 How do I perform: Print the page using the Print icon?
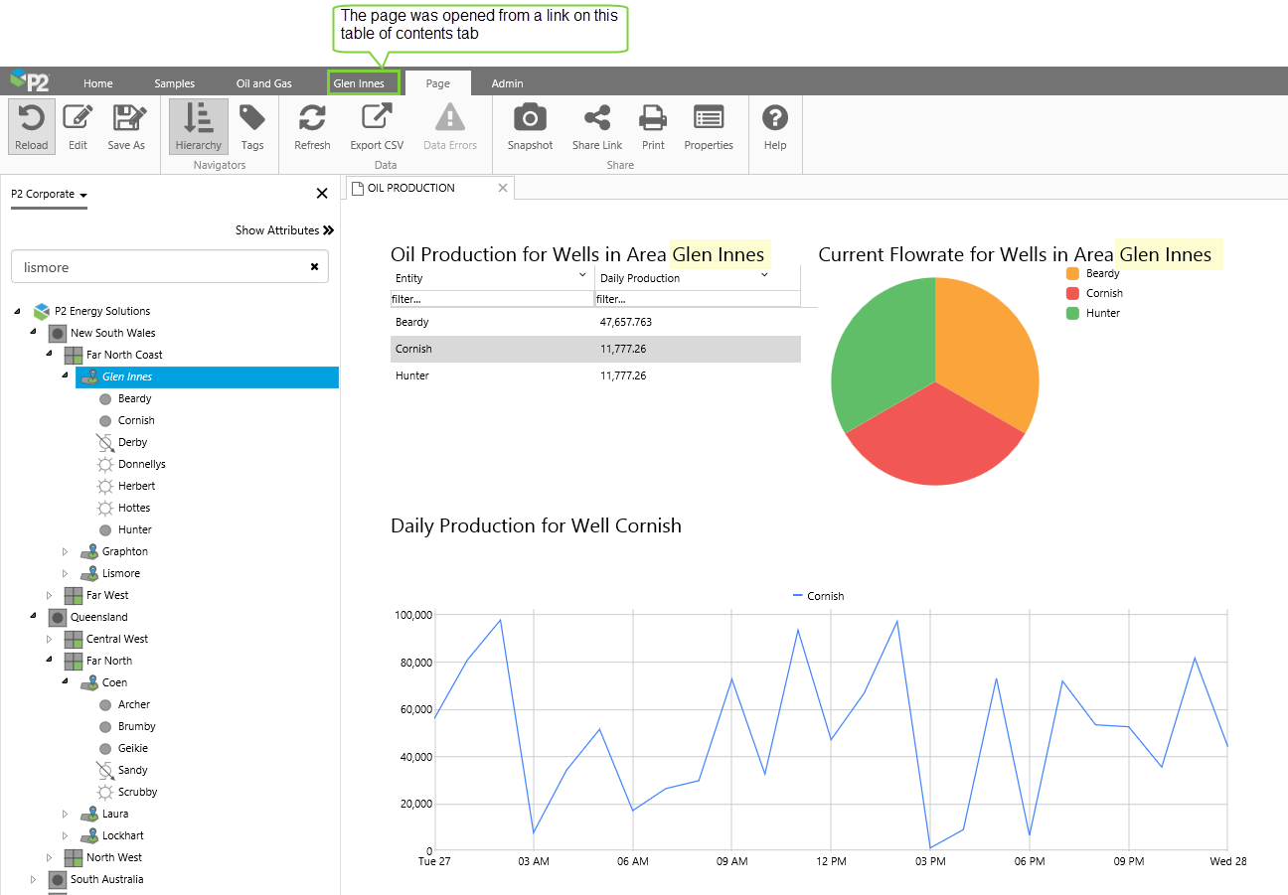pyautogui.click(x=653, y=118)
